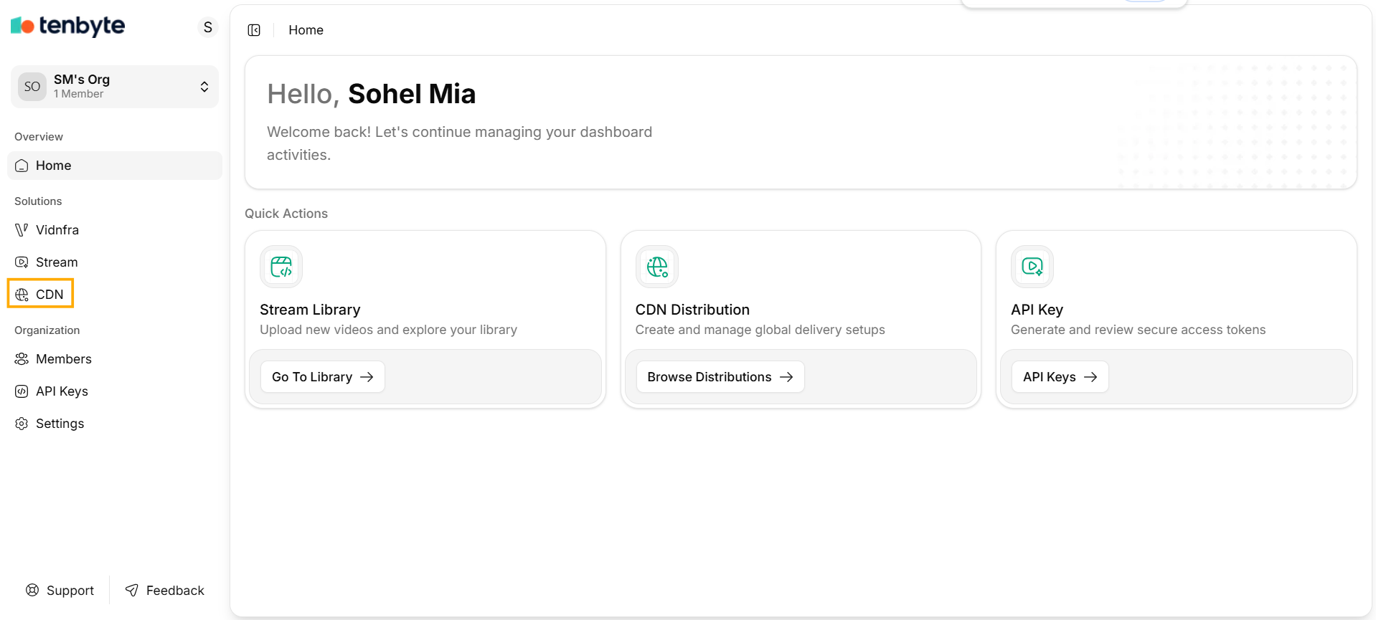Screen dimensions: 1376x620
Task: Click the API Keys card button
Action: click(1060, 377)
